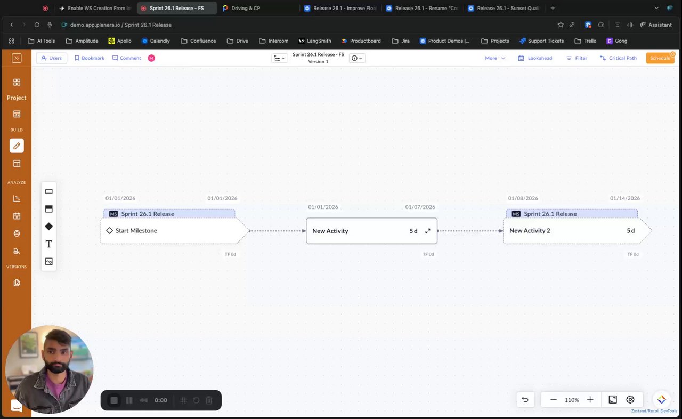
Task: Open the Jira bookmarks folder
Action: (x=400, y=41)
